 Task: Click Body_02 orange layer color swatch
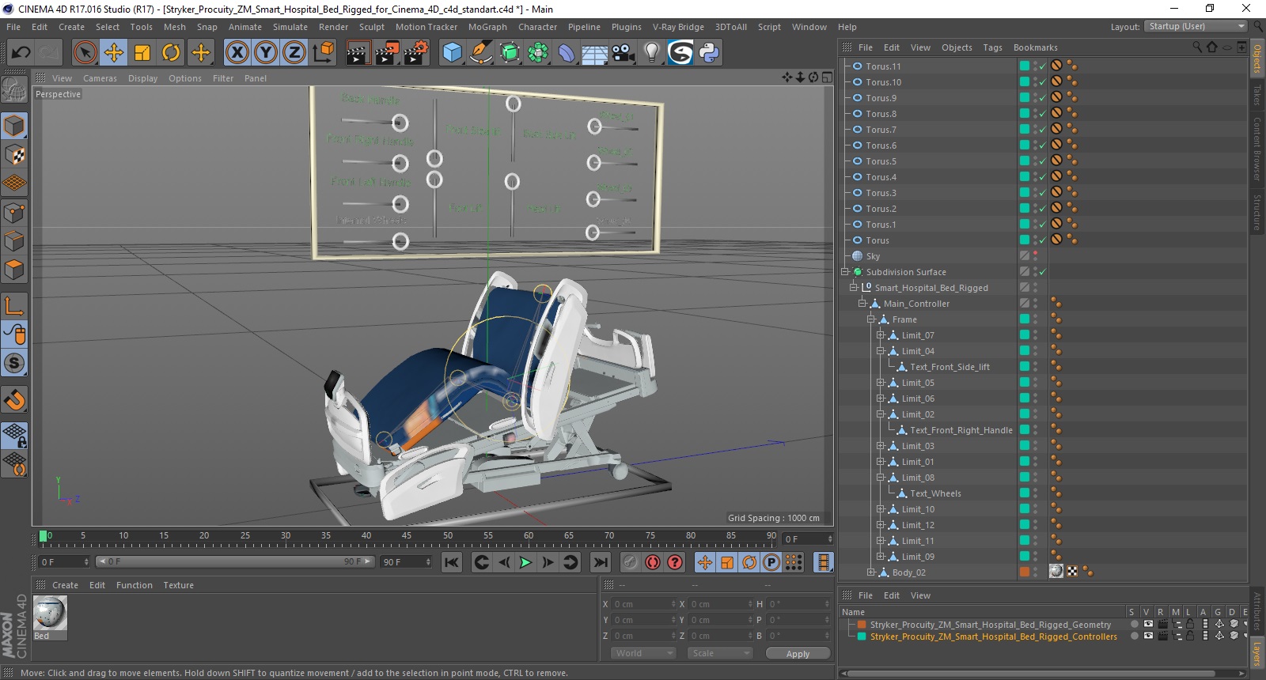click(1024, 572)
